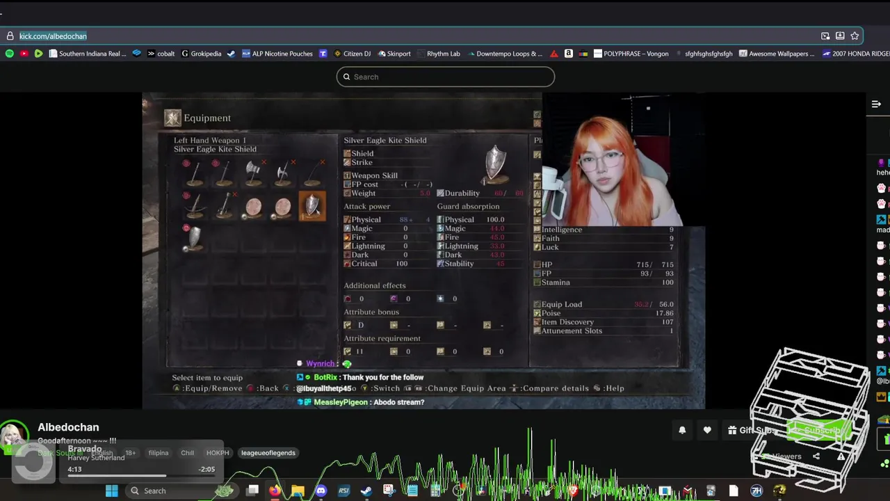Open the downloads icon in browser toolbar
The width and height of the screenshot is (890, 501).
tap(840, 36)
